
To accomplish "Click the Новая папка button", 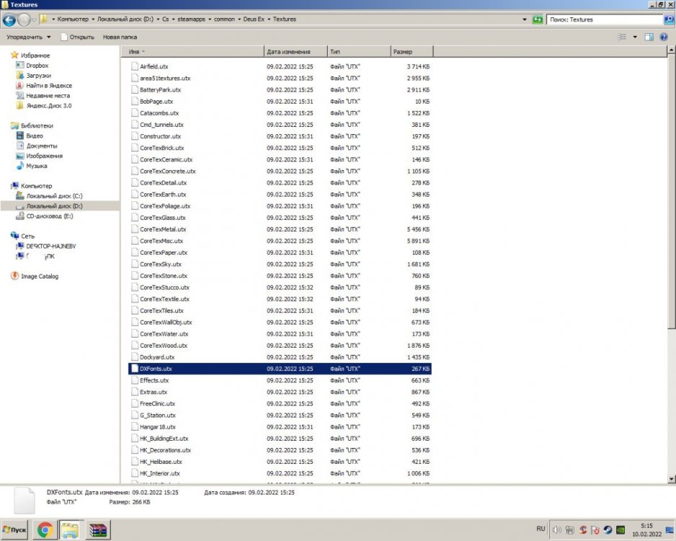I will click(x=120, y=37).
